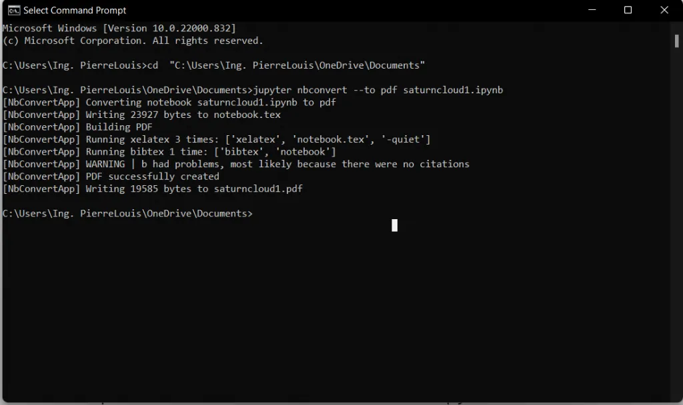Click the current prompt path at the bottom
This screenshot has width=683, height=405.
(127, 213)
